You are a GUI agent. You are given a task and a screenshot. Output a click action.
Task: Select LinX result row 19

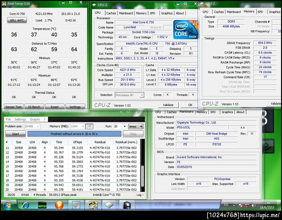(x=72, y=185)
